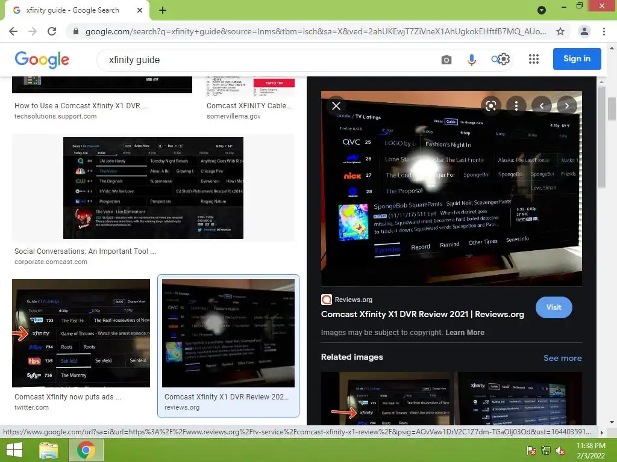Search by image with the camera icon

coord(446,60)
